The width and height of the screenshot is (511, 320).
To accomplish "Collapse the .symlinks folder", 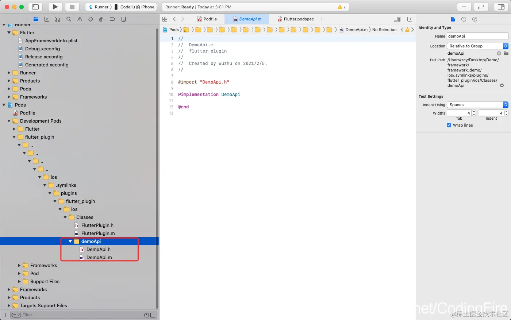I will tap(45, 185).
